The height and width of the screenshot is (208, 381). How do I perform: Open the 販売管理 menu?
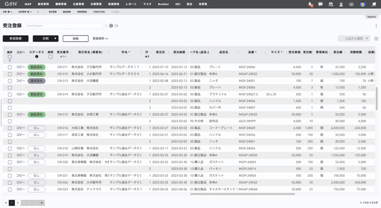pos(43,4)
